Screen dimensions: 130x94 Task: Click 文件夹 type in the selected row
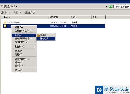click(74, 26)
